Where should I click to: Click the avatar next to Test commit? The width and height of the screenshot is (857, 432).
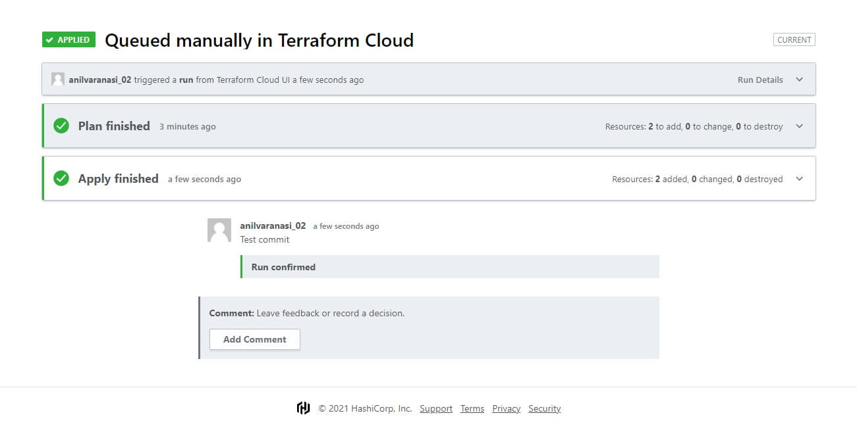(219, 230)
